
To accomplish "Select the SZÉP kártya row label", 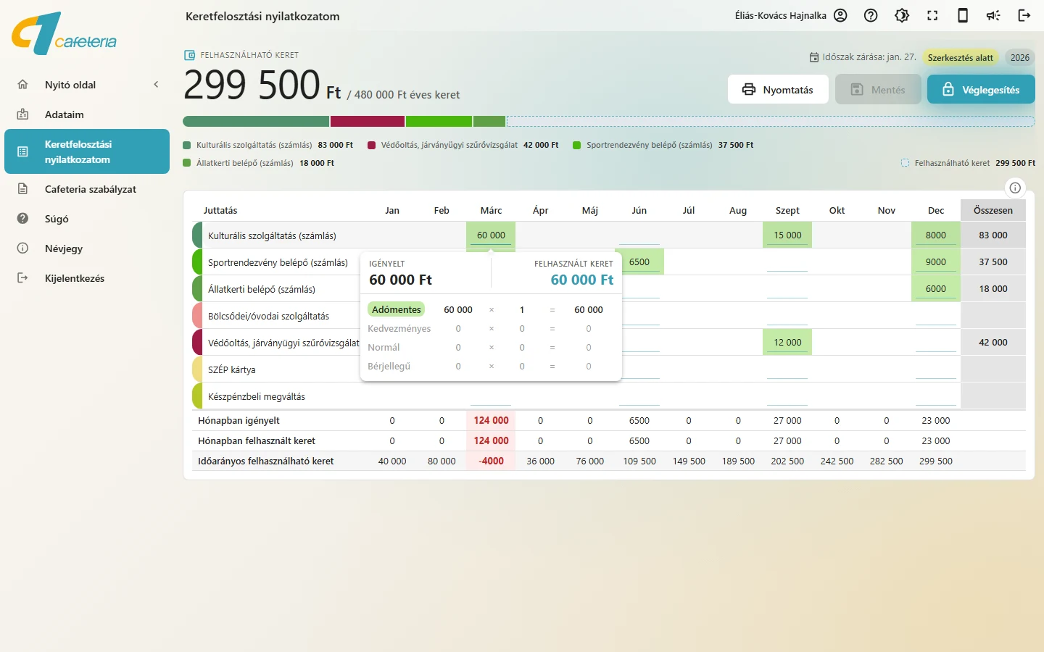I will point(232,369).
